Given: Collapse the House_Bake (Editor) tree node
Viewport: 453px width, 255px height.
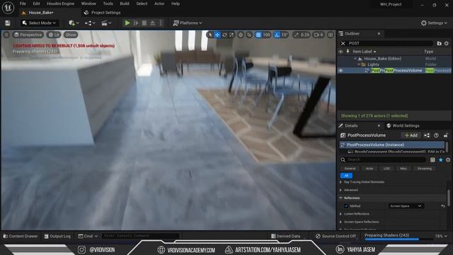Looking at the screenshot, I should [x=355, y=59].
